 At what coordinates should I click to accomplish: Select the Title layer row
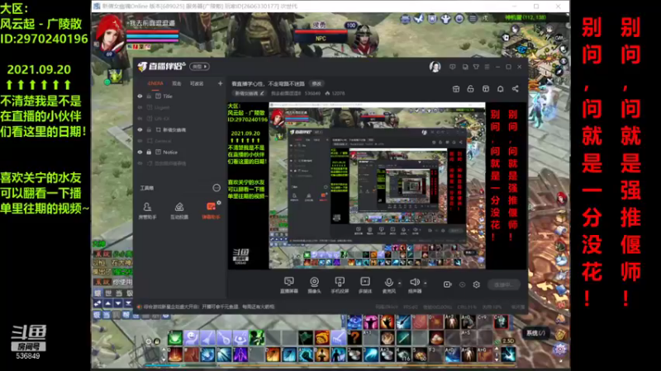(180, 96)
